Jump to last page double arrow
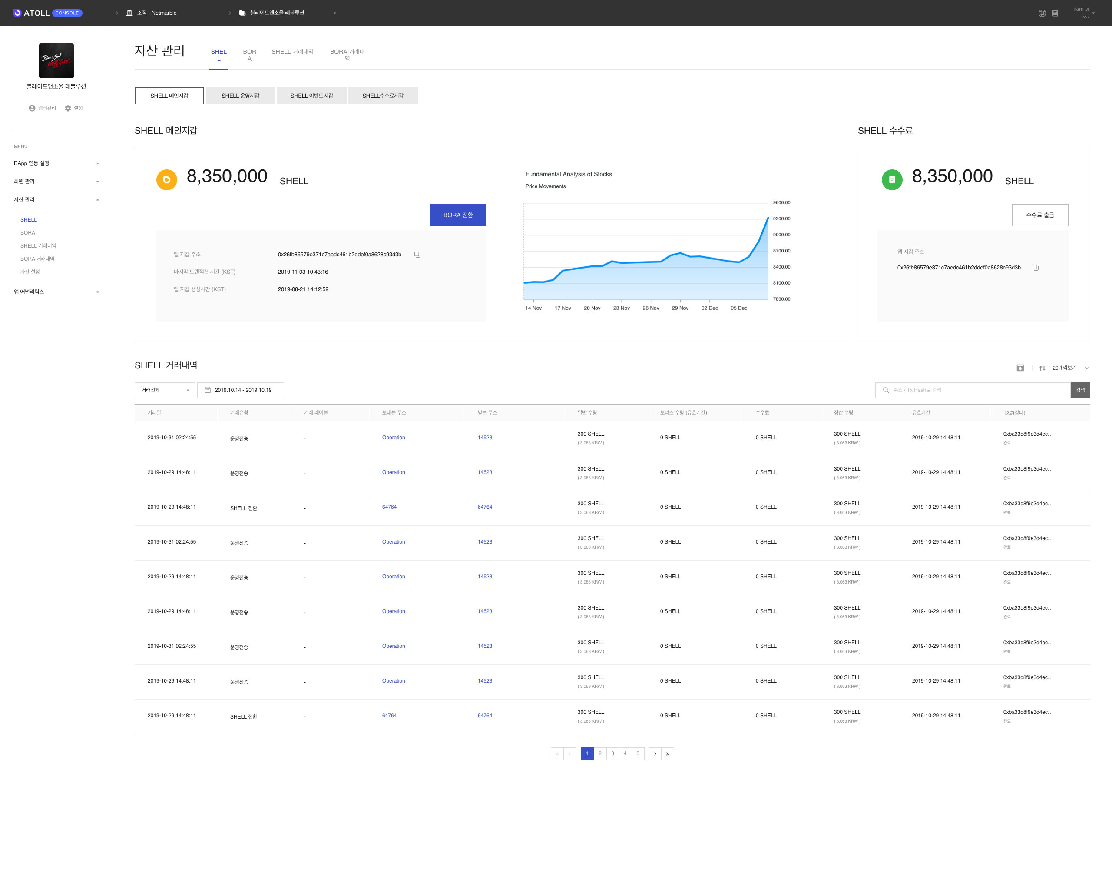 click(x=668, y=753)
